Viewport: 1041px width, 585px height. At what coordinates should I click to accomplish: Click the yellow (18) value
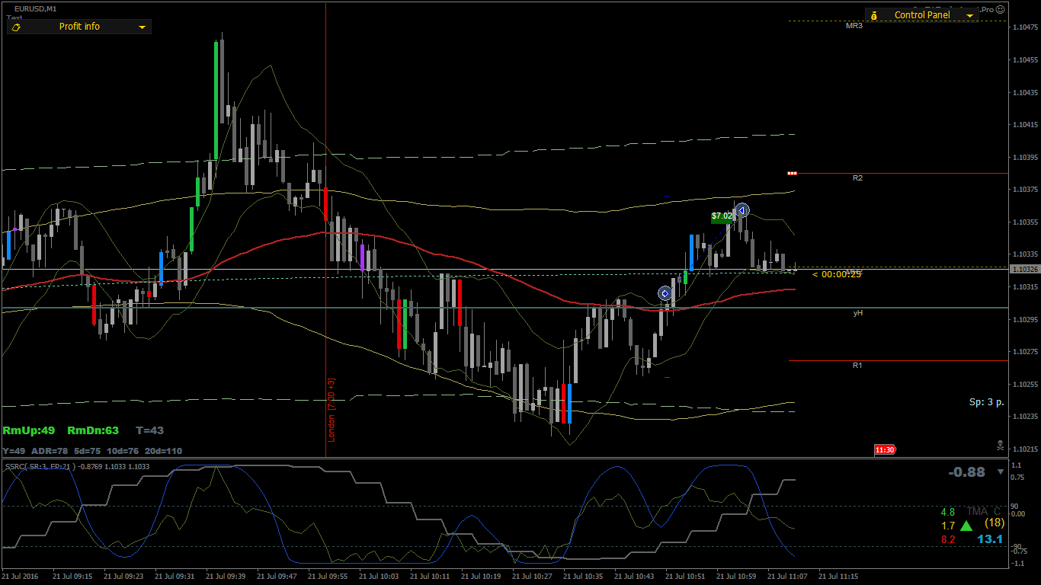click(x=995, y=523)
